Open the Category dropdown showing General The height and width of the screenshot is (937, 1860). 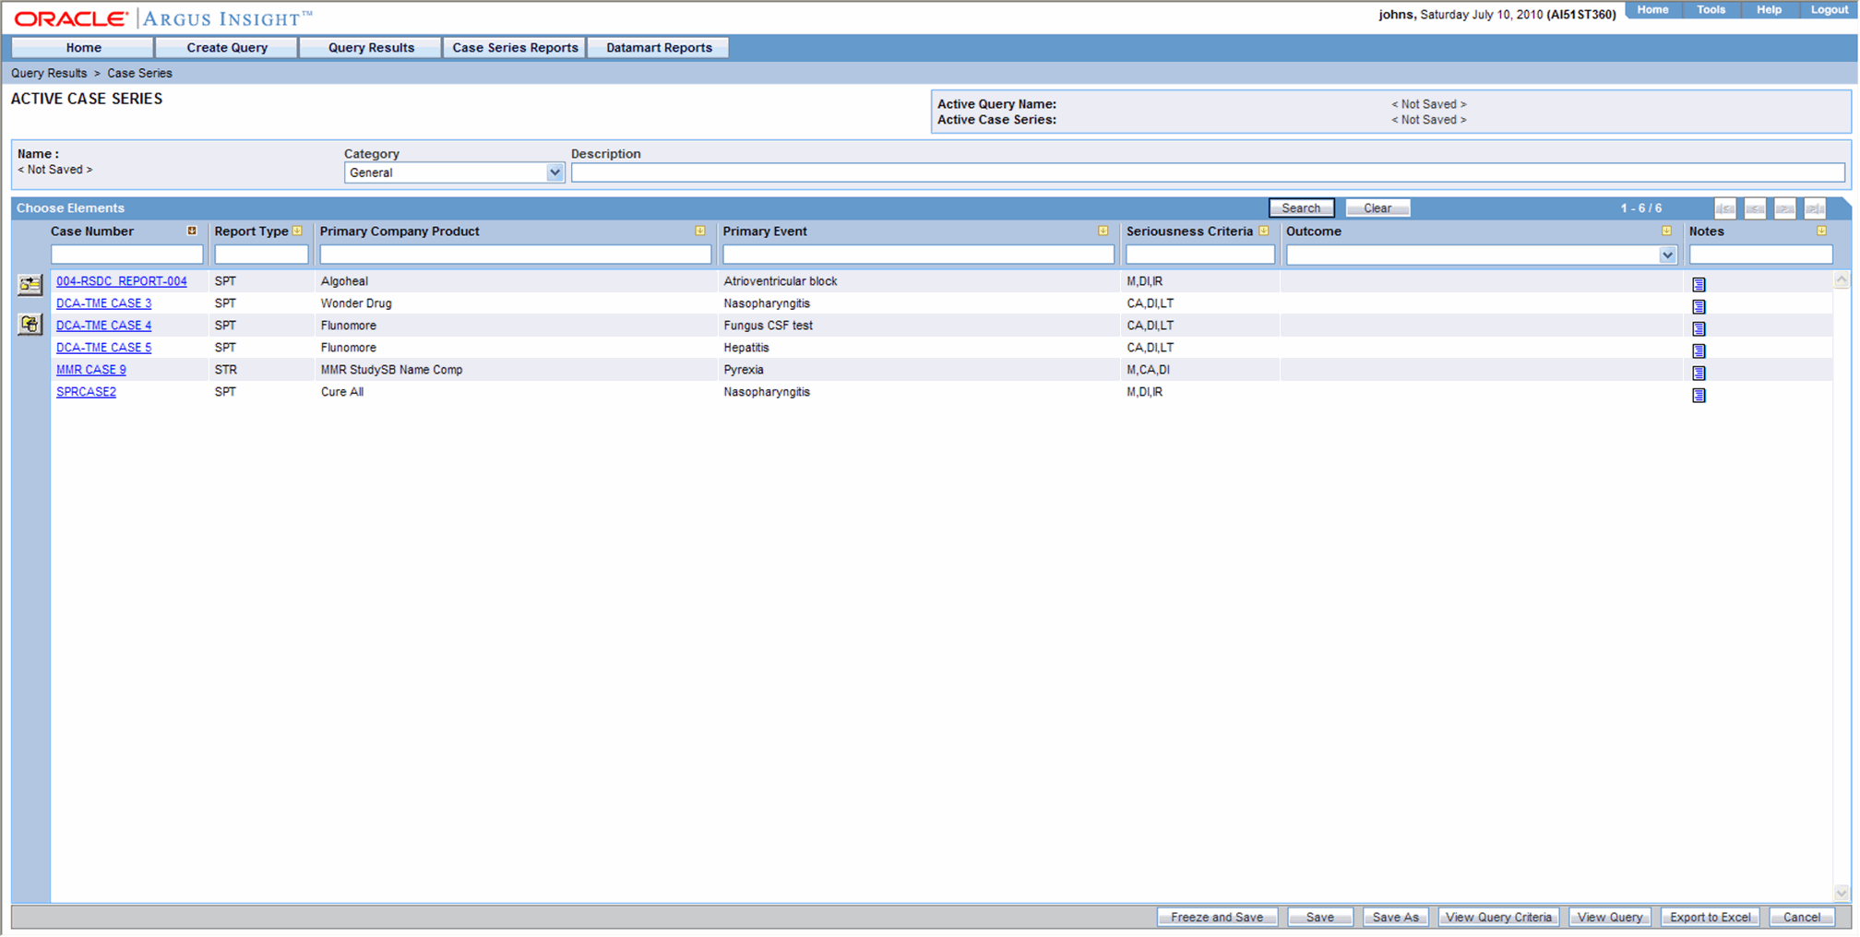pyautogui.click(x=454, y=172)
